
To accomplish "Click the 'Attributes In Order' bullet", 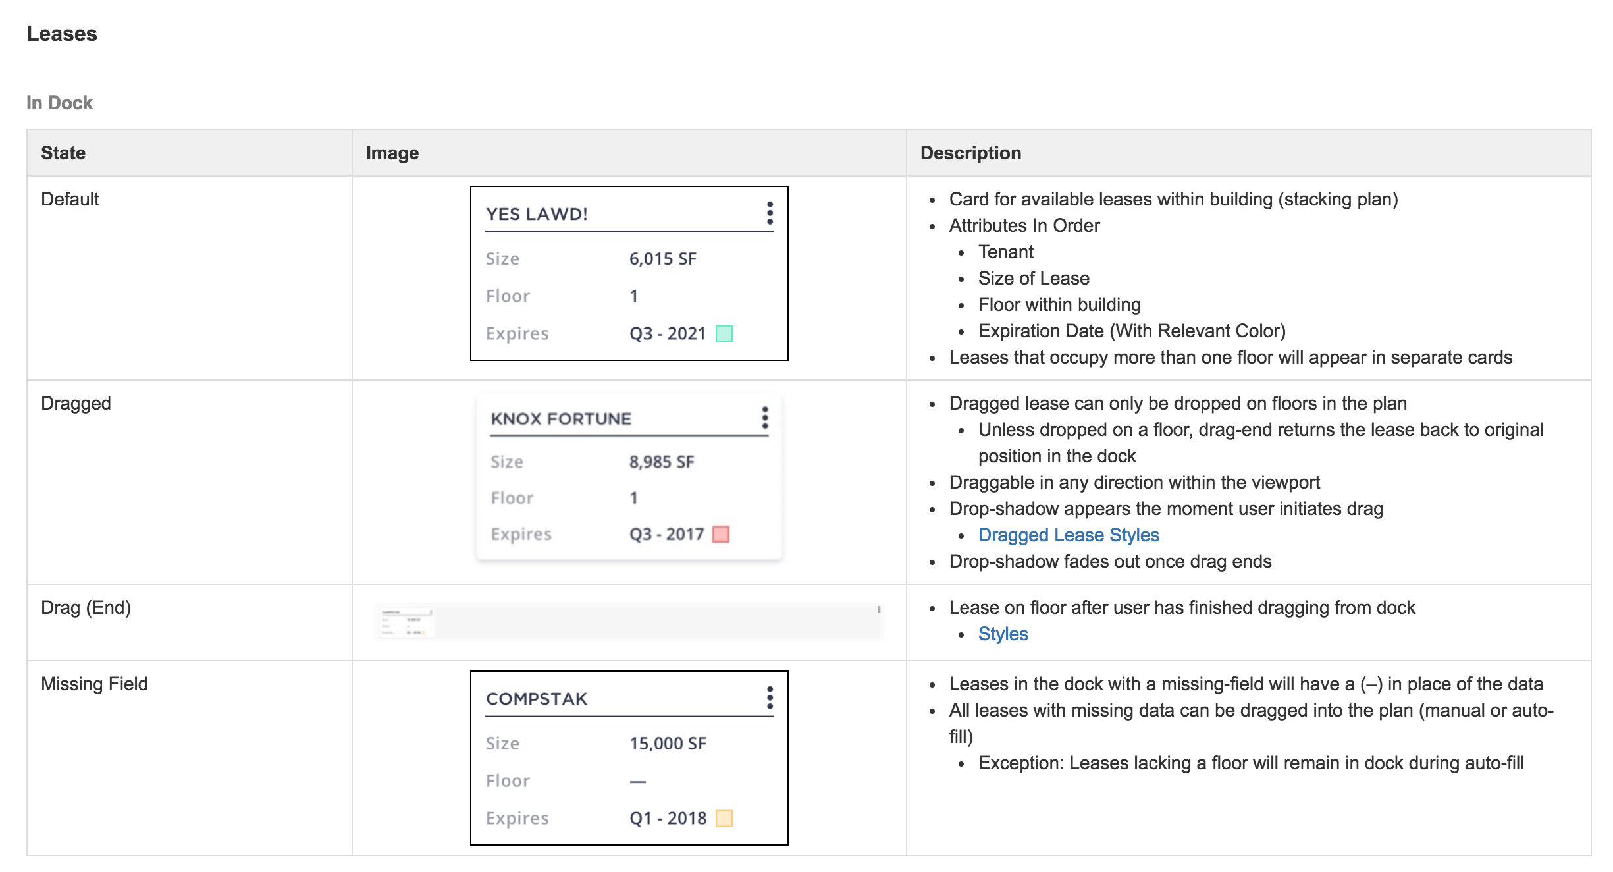I will [1024, 225].
